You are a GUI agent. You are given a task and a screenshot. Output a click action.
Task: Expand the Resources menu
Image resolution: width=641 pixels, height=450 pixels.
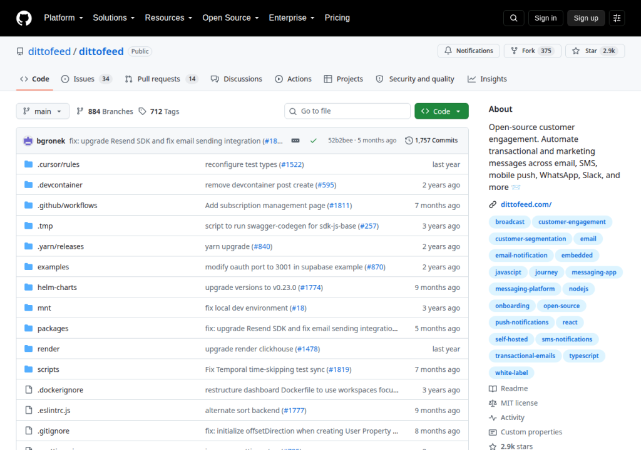[x=168, y=18]
